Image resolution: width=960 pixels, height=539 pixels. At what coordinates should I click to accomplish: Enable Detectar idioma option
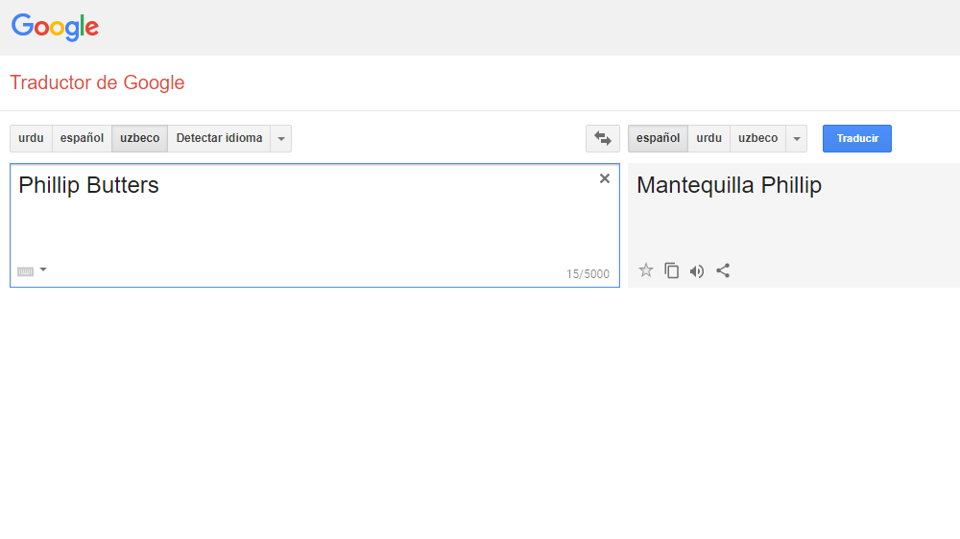click(219, 138)
